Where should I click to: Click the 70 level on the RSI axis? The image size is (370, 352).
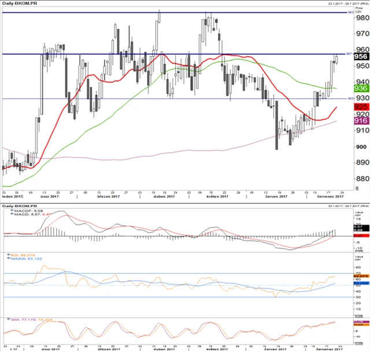pyautogui.click(x=358, y=274)
